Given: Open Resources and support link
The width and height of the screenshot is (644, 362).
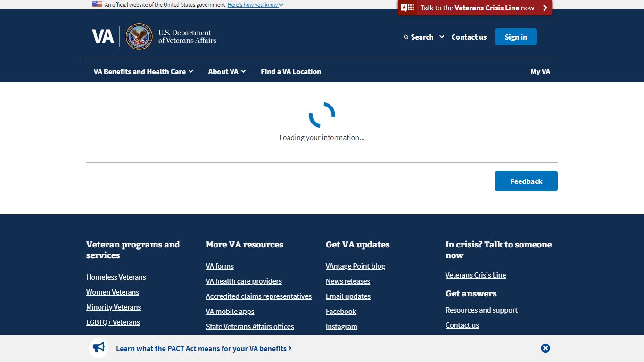Looking at the screenshot, I should 481,310.
